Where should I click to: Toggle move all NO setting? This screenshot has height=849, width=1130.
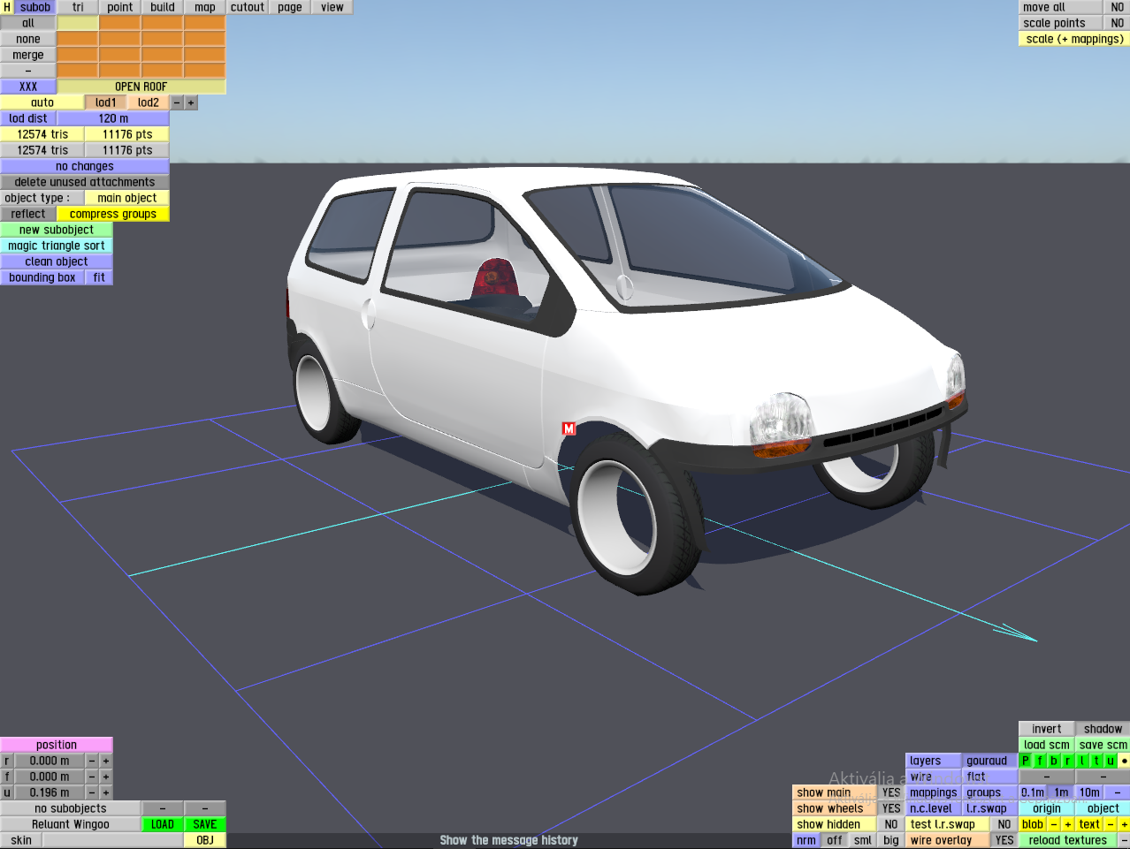click(1118, 7)
